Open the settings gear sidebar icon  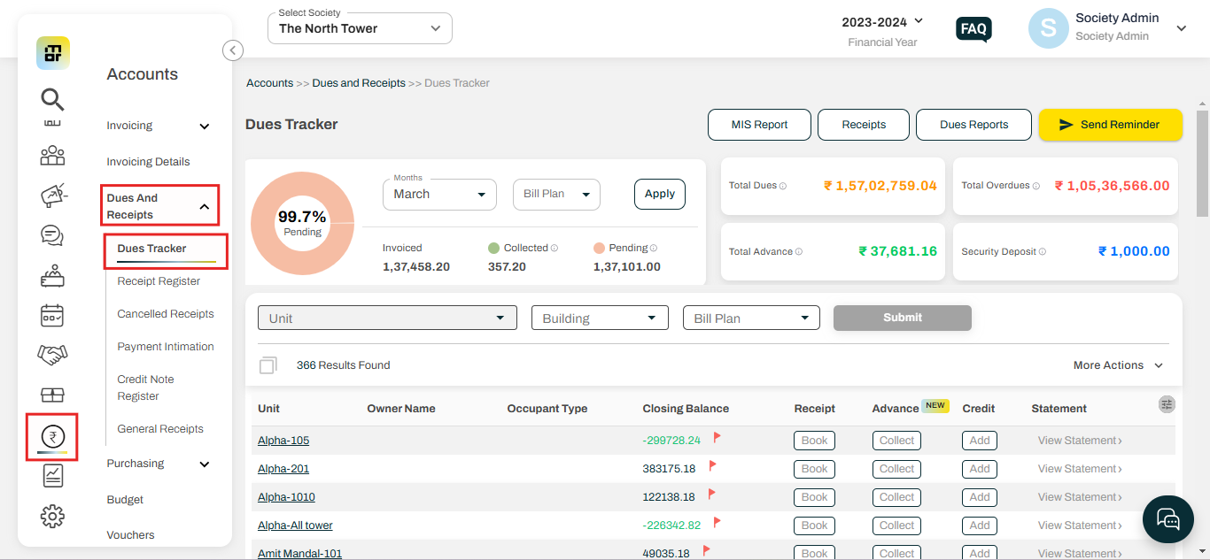(x=52, y=516)
